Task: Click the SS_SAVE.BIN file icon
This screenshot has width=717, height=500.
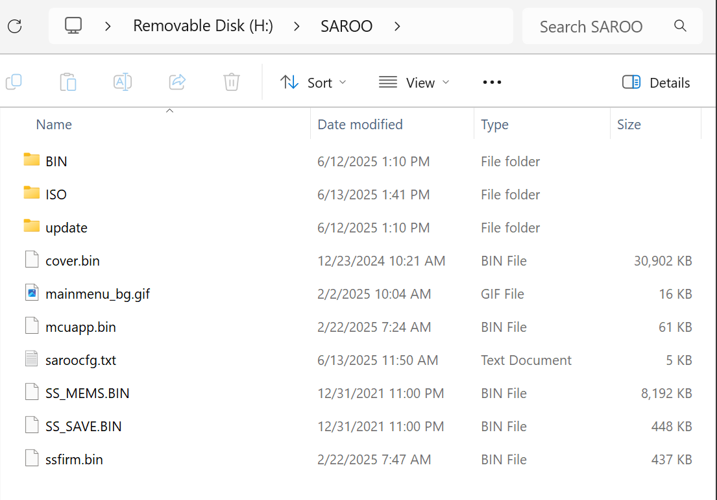Action: (x=32, y=425)
